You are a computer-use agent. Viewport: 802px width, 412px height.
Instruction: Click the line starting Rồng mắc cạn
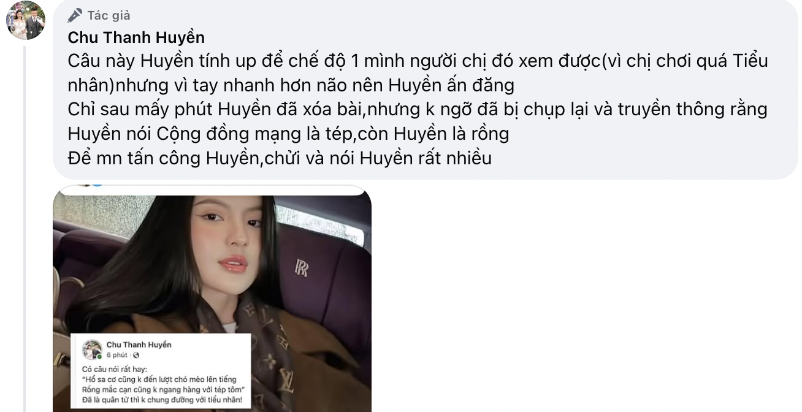point(163,391)
